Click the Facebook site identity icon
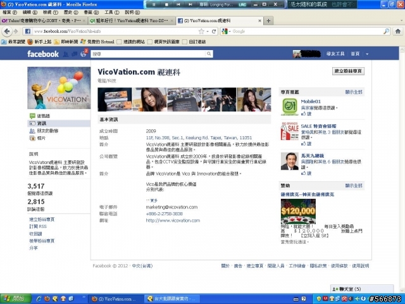405x304 pixels. coord(27,31)
